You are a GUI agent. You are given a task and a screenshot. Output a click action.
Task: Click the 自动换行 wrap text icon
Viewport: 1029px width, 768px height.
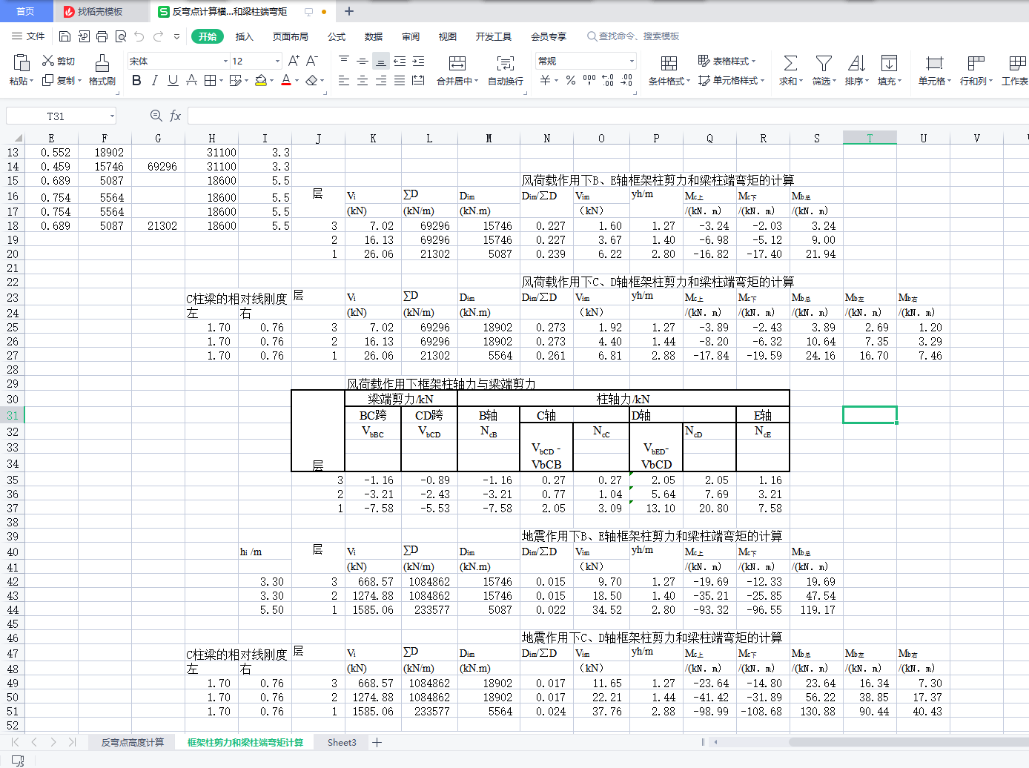click(x=506, y=63)
